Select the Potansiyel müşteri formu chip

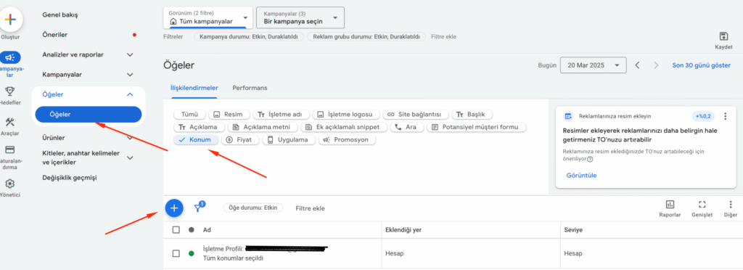pyautogui.click(x=476, y=127)
